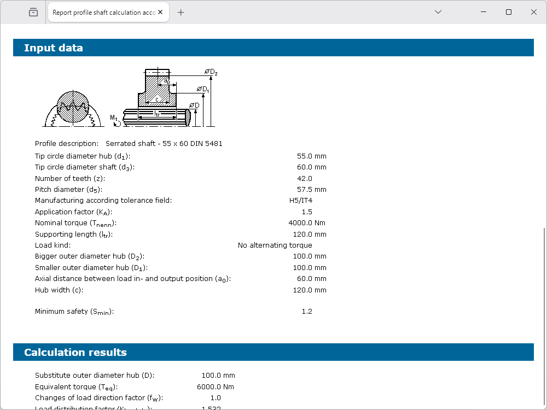Click the Minimum safety value 1.2

tap(306, 312)
